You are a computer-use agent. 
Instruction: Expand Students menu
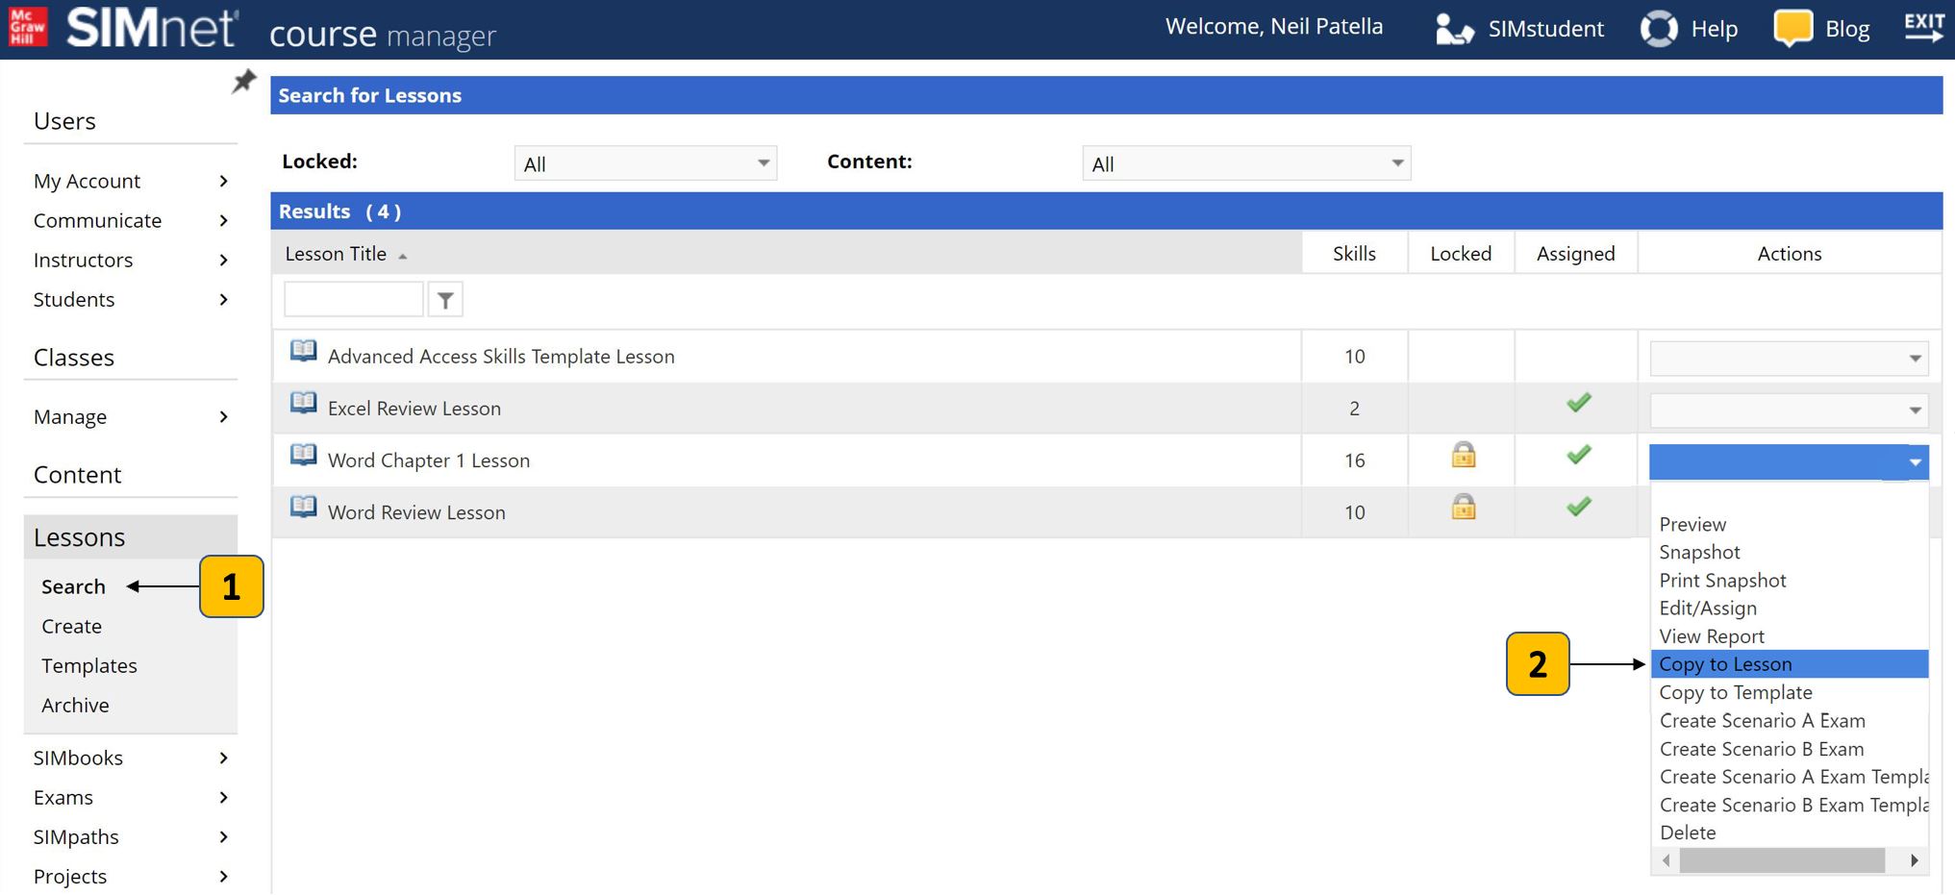click(131, 299)
